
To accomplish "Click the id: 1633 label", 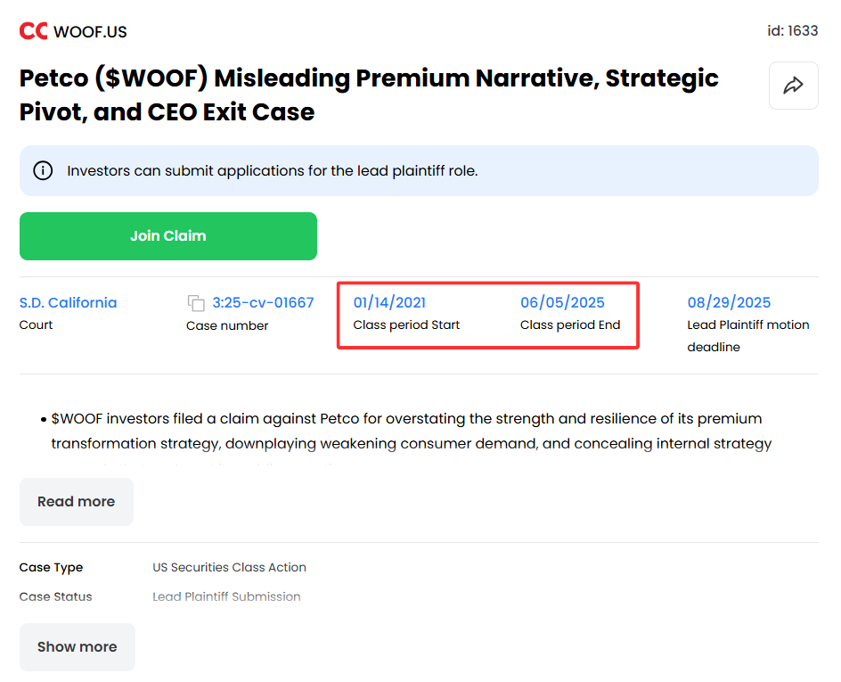I will point(792,30).
